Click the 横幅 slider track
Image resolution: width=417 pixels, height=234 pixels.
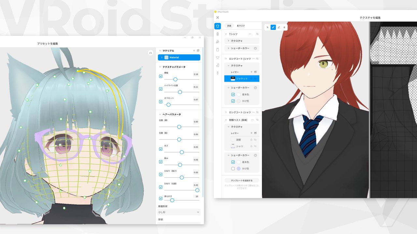point(182,79)
